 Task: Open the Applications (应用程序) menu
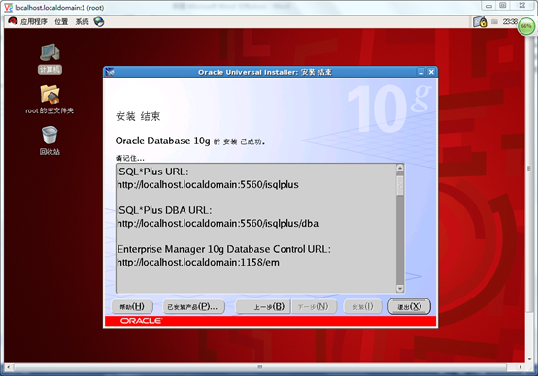pos(33,22)
